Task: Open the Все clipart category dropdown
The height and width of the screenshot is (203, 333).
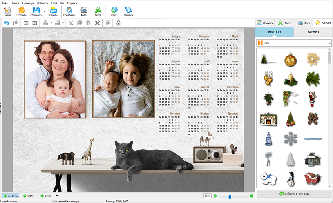Action: tap(294, 42)
